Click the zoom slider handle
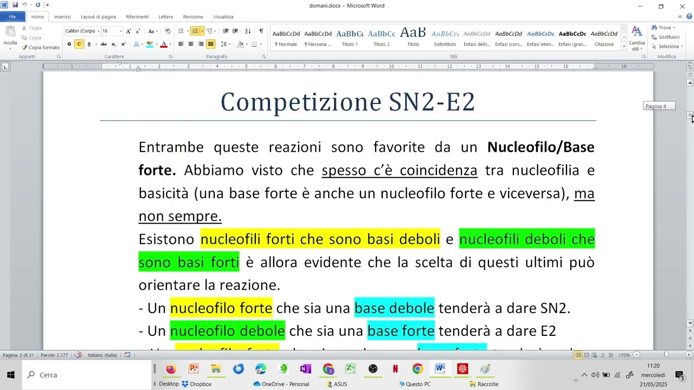Viewport: 694px width, 390px height. 666,355
